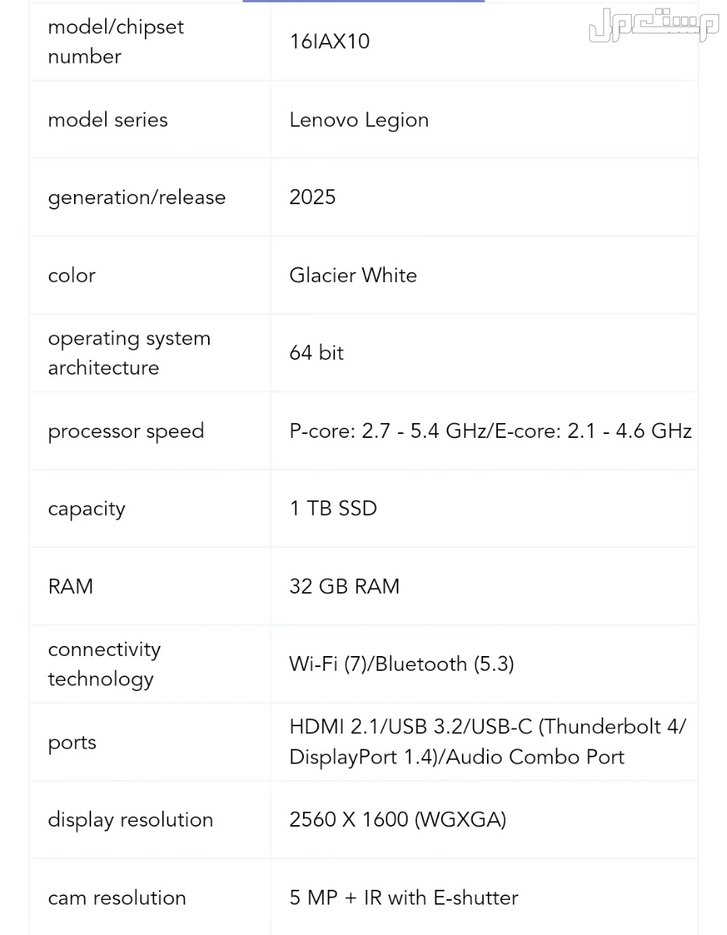Image resolution: width=727 pixels, height=935 pixels.
Task: Click the 32 GB RAM value
Action: tap(344, 587)
